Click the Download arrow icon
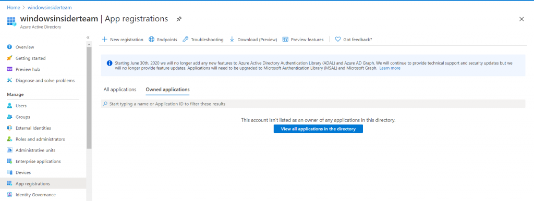Viewport: 534px width, 201px height. pos(232,40)
